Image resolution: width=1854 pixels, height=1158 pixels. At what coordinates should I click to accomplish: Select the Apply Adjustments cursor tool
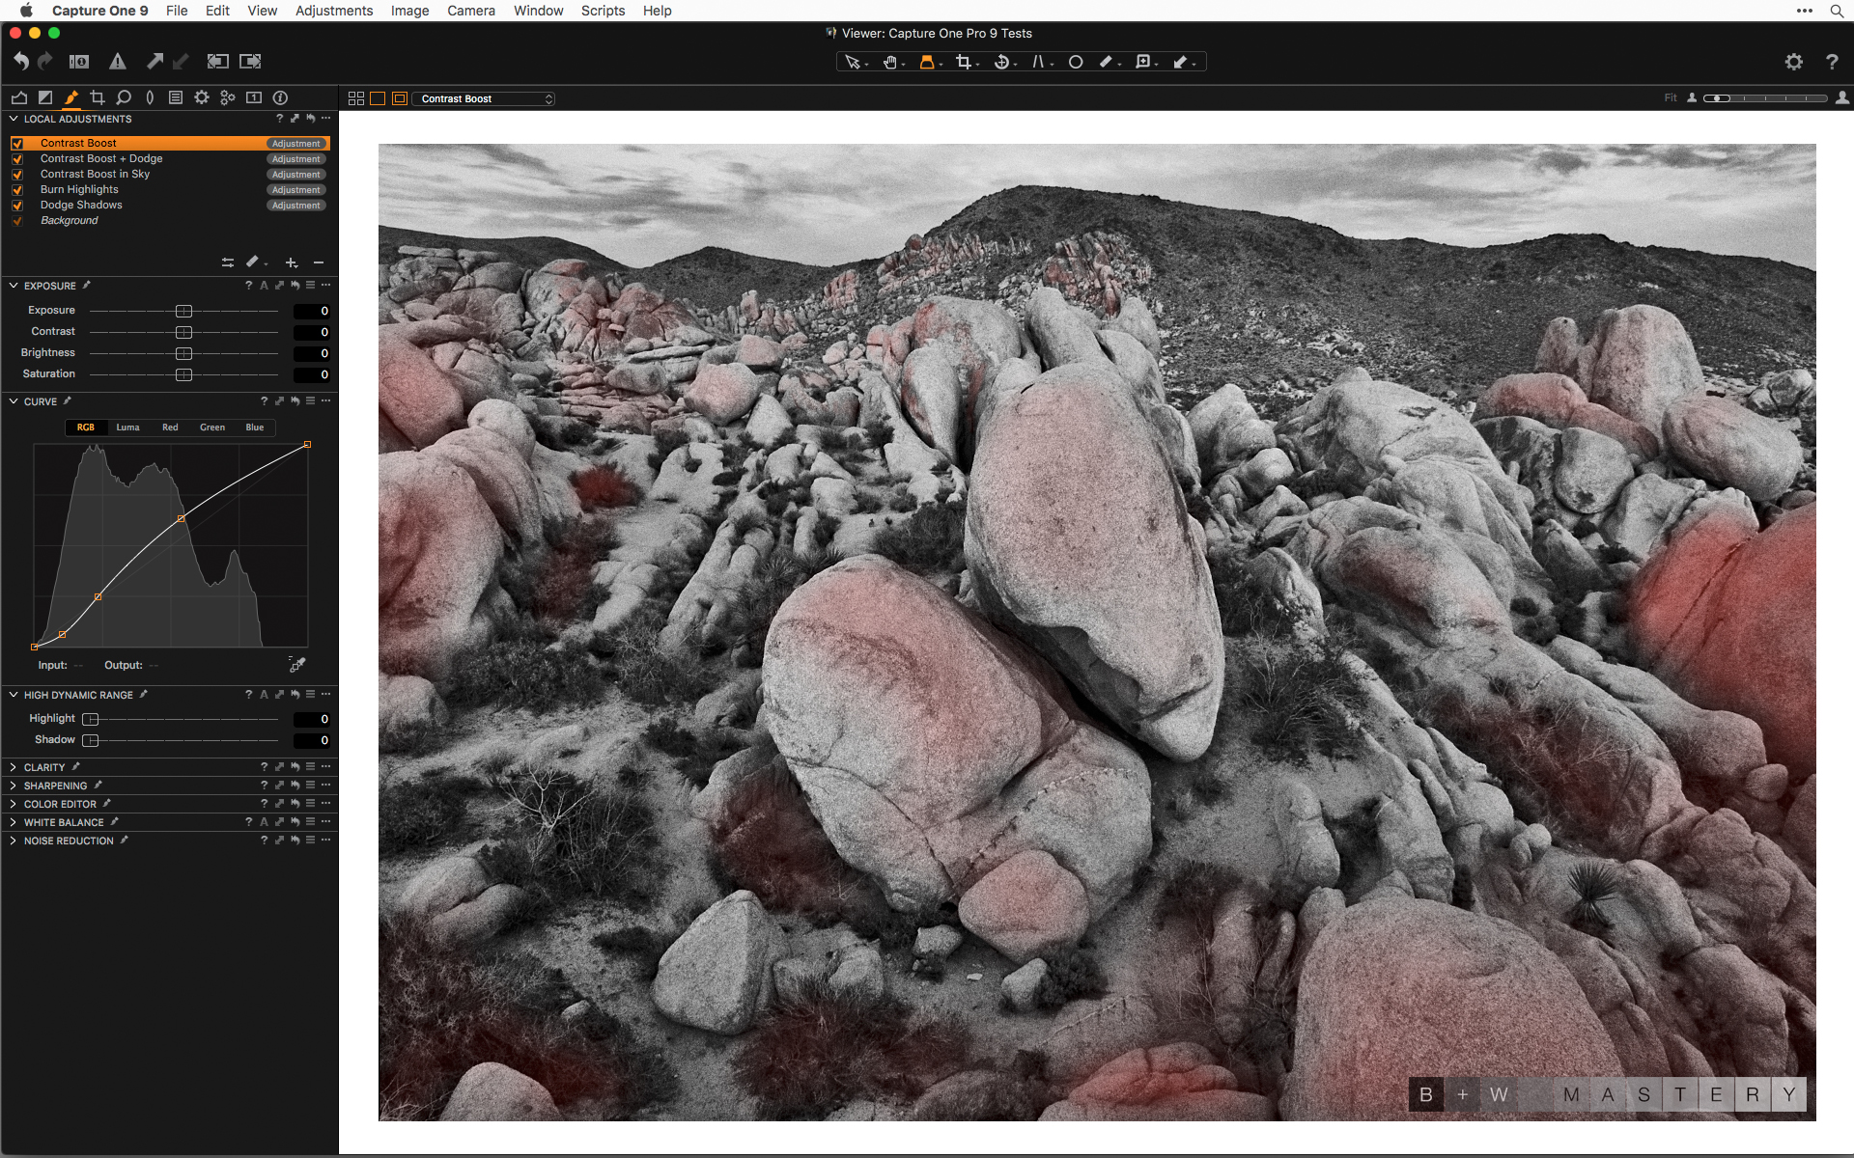1180,62
